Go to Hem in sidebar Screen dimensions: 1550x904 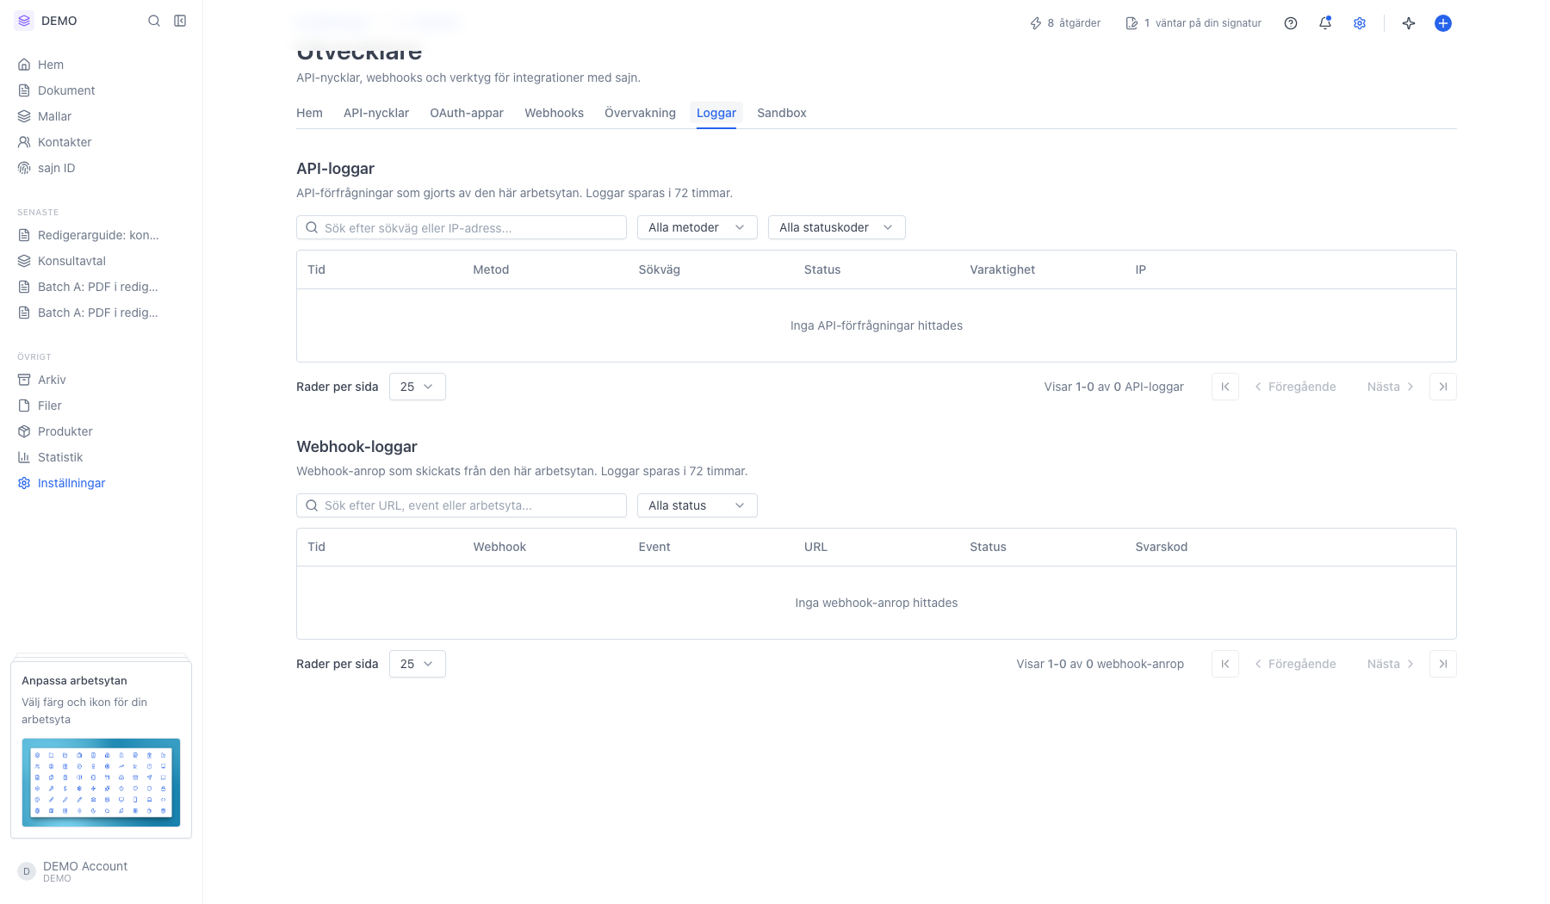(102, 65)
